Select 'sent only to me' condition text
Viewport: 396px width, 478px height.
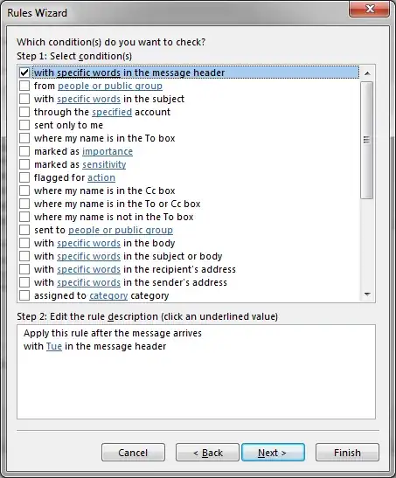pyautogui.click(x=68, y=125)
